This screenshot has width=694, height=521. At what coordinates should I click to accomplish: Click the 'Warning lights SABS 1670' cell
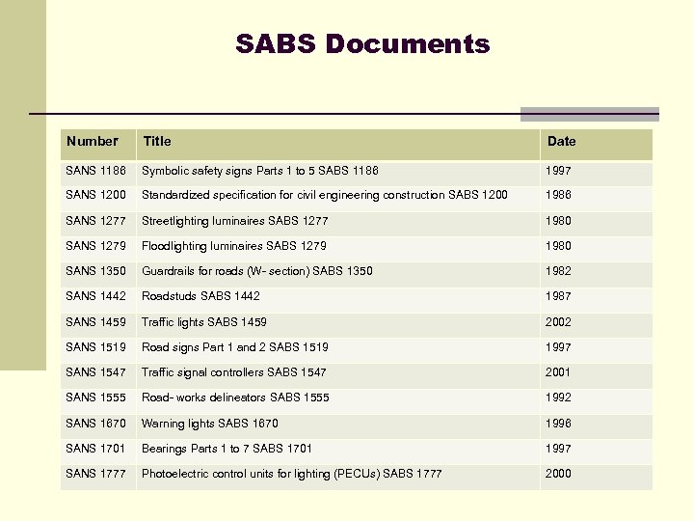click(x=210, y=423)
